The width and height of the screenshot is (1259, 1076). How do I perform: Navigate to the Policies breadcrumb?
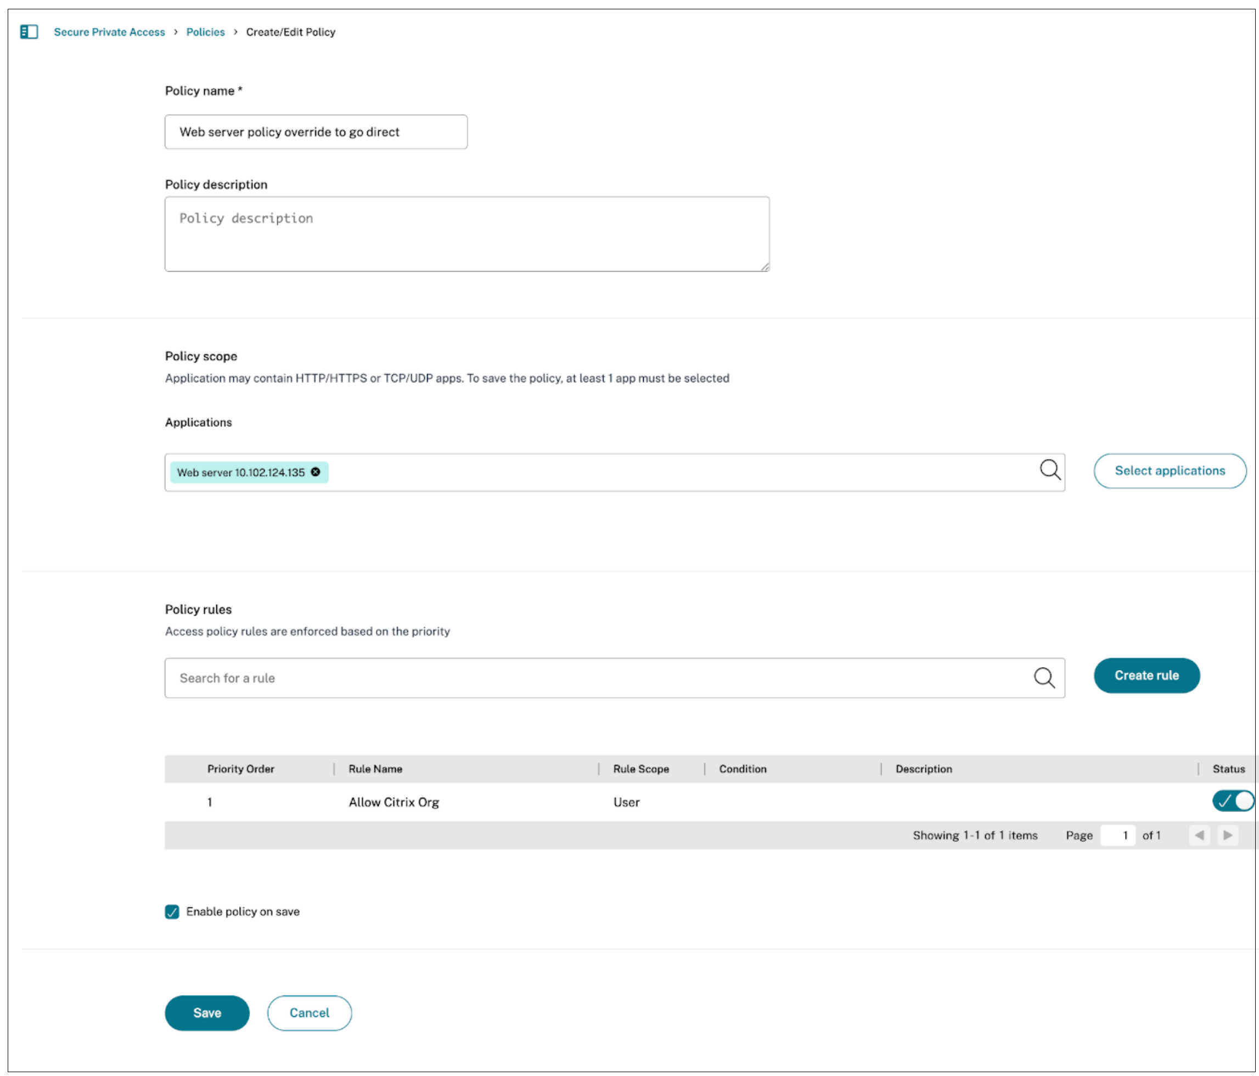coord(205,32)
